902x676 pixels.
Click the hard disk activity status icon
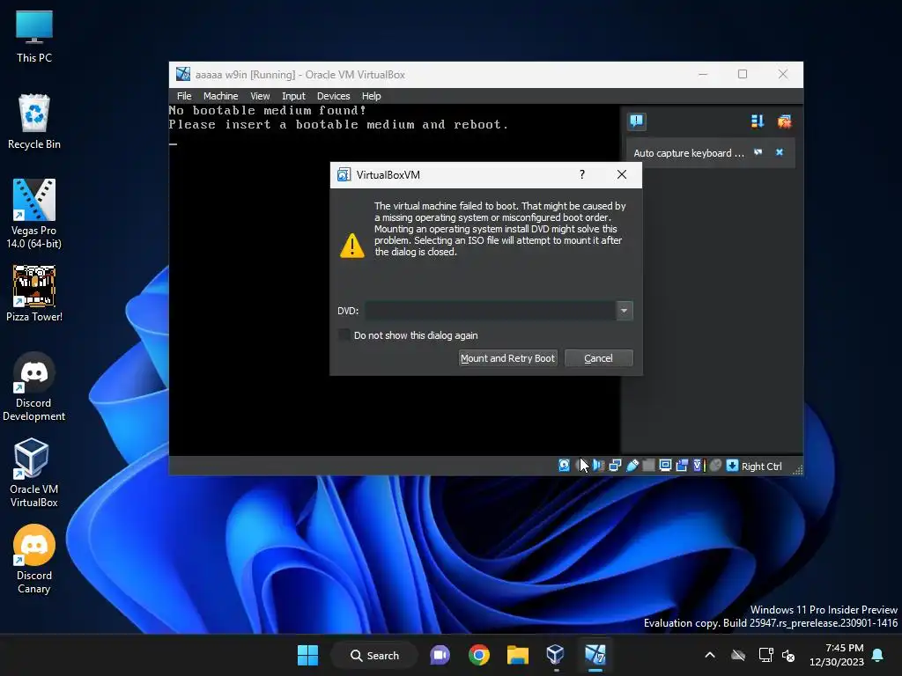tap(565, 466)
